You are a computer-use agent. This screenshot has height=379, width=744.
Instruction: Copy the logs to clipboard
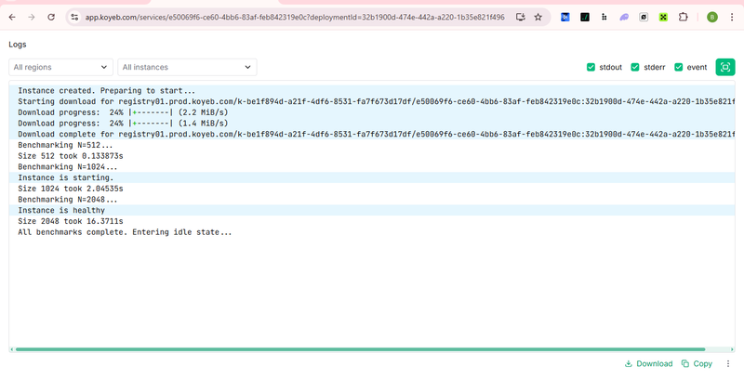pyautogui.click(x=697, y=364)
